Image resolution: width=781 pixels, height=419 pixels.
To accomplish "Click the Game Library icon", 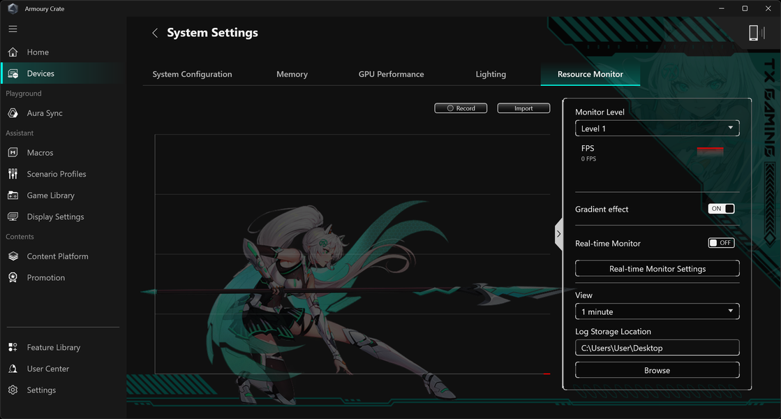I will [x=13, y=196].
